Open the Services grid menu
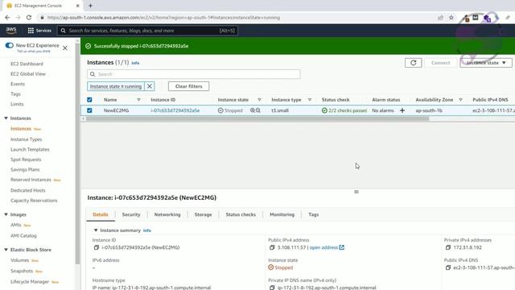 coord(39,31)
